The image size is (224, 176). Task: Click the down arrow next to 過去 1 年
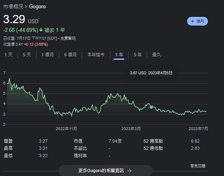point(41,30)
